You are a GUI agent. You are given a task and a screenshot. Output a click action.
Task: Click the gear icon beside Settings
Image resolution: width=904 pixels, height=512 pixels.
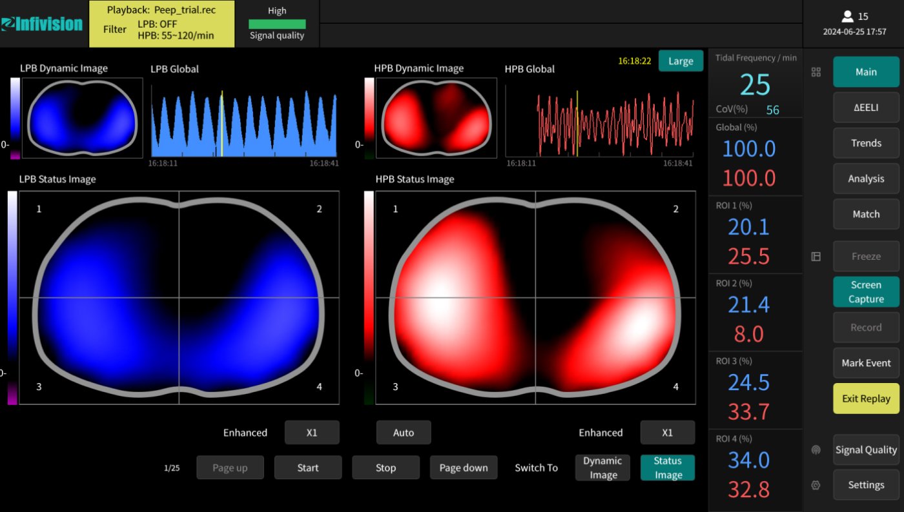tap(816, 485)
